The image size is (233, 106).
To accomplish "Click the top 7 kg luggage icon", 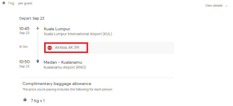I will (4, 3).
